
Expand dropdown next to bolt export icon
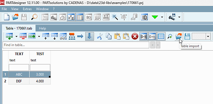coord(179,17)
